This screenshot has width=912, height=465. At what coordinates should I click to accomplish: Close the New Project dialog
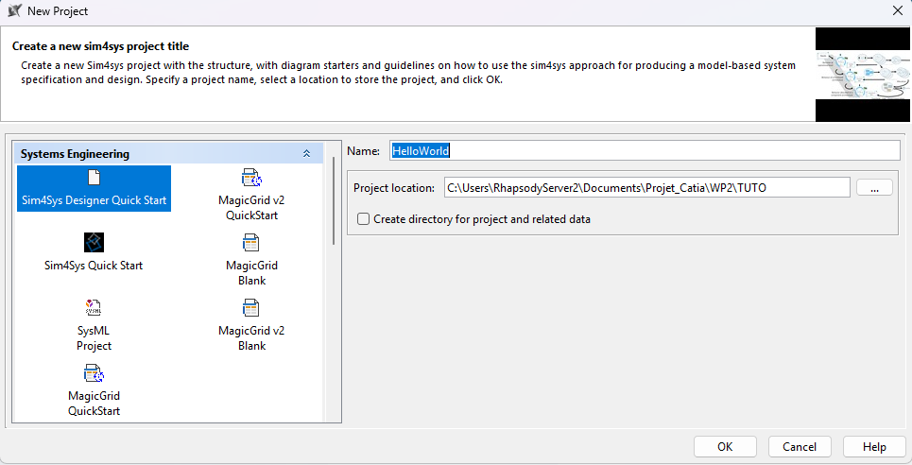pos(898,10)
